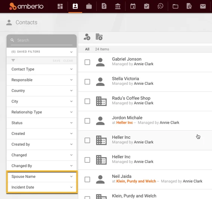Screen dimensions: 212x199
Task: Click the Contacts page heading
Action: [26, 22]
